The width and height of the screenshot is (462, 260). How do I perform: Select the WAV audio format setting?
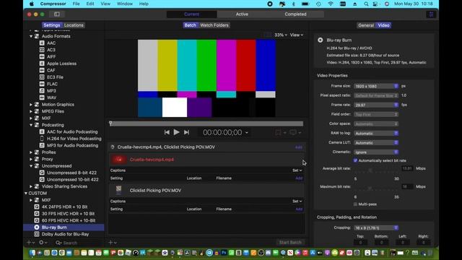pyautogui.click(x=51, y=97)
